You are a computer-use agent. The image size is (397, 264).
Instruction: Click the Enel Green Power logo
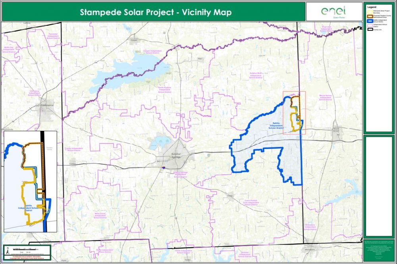pos(333,12)
